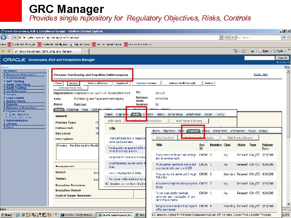Open the recent pages dropdown next to Forward

pos(15,38)
